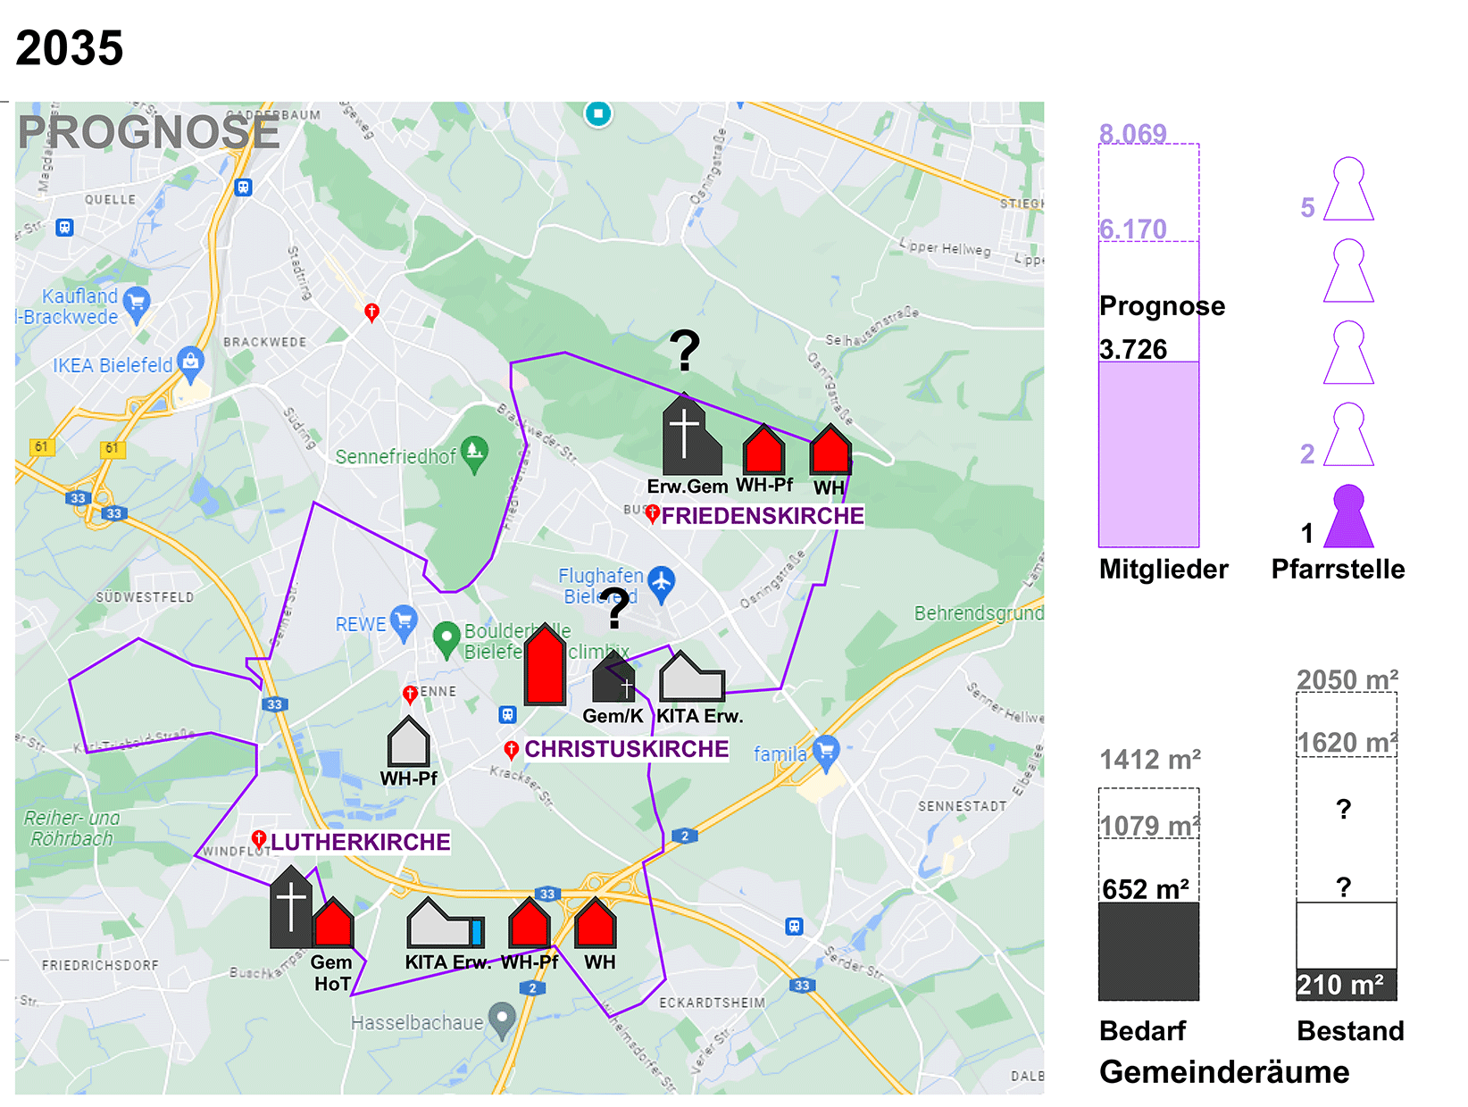1468x1107 pixels.
Task: Click the SENNESTADT district label
Action: [x=963, y=806]
